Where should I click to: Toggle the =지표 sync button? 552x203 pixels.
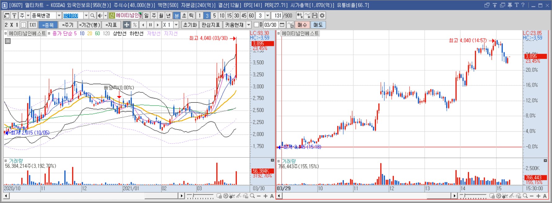(111, 25)
